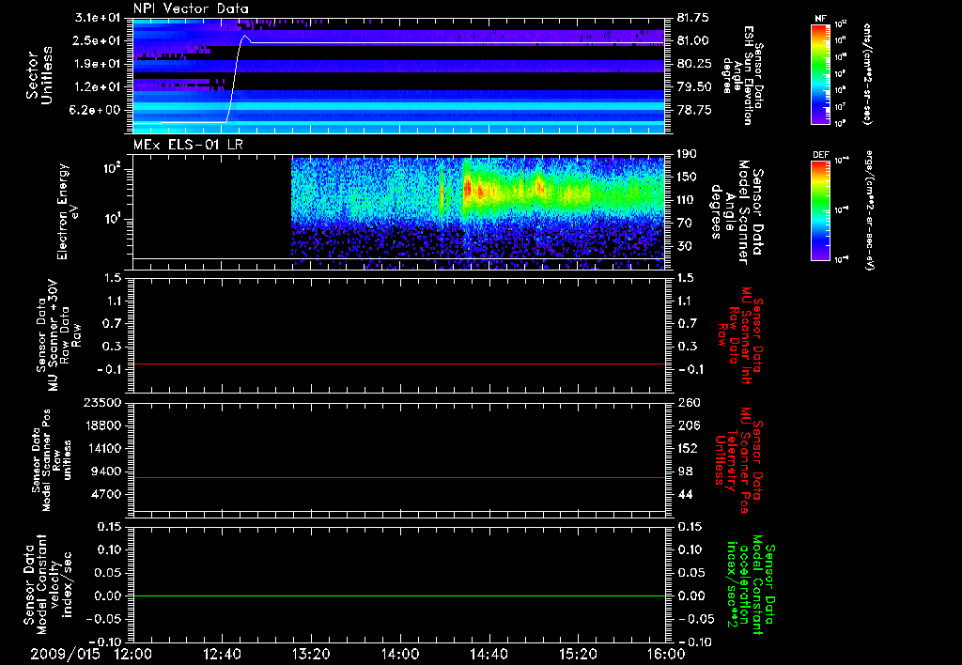Click the 12:40 time axis label
The width and height of the screenshot is (962, 665).
tap(222, 654)
